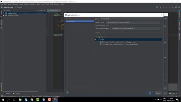The image size is (181, 102).
Task: Open the Maven Projects side tab
Action: [x=180, y=25]
